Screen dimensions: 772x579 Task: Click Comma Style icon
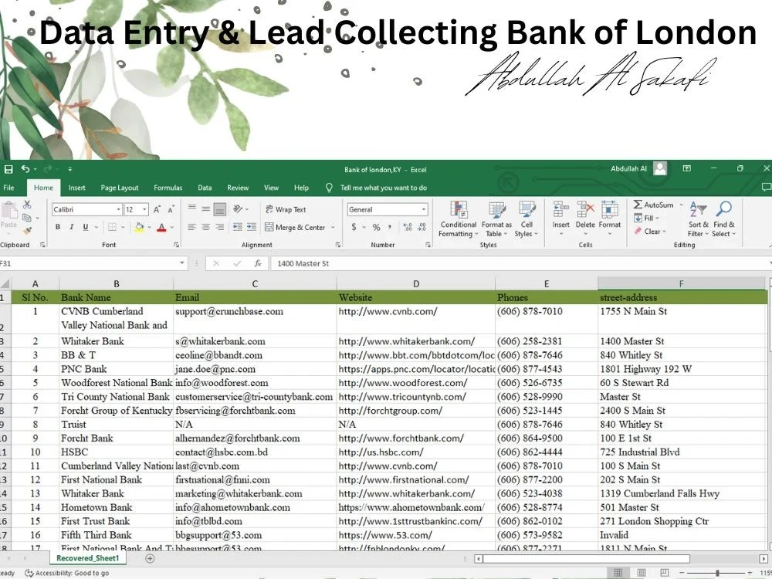(x=390, y=227)
